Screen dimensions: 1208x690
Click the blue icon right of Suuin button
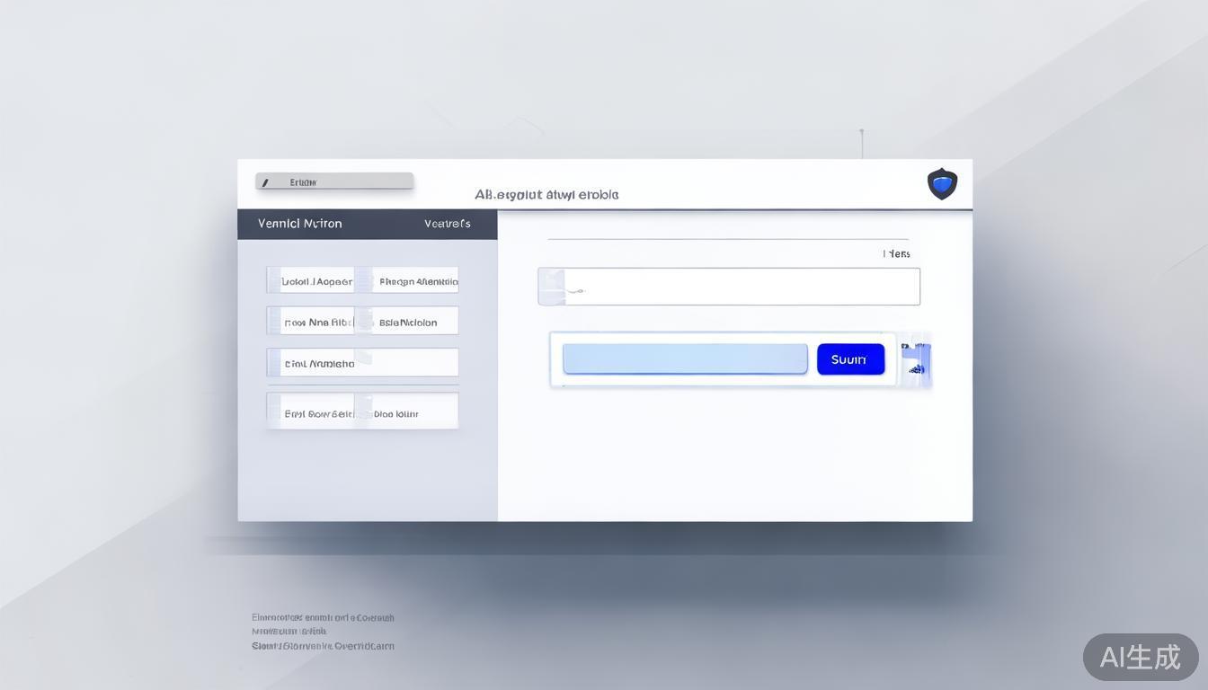click(x=917, y=359)
